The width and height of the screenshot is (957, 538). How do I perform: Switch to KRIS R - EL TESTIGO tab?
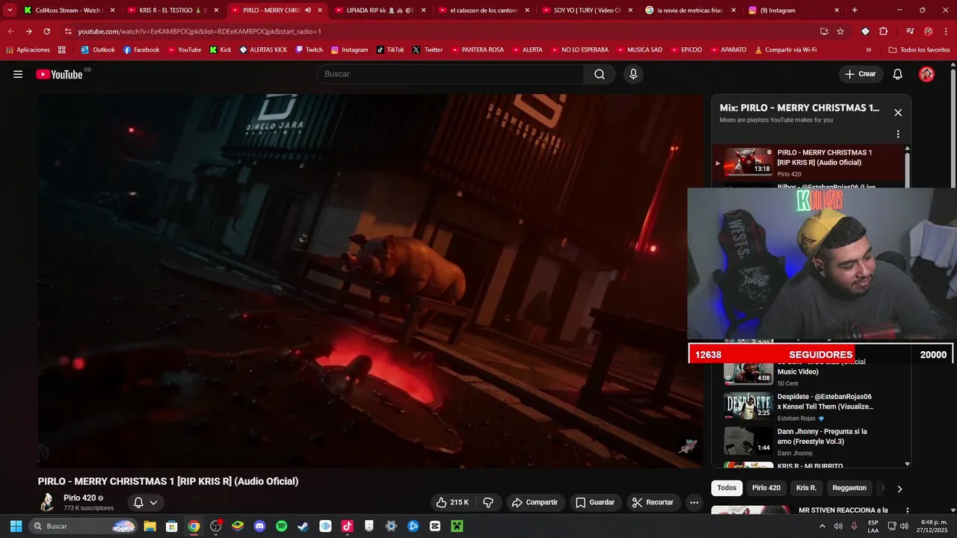pos(173,10)
